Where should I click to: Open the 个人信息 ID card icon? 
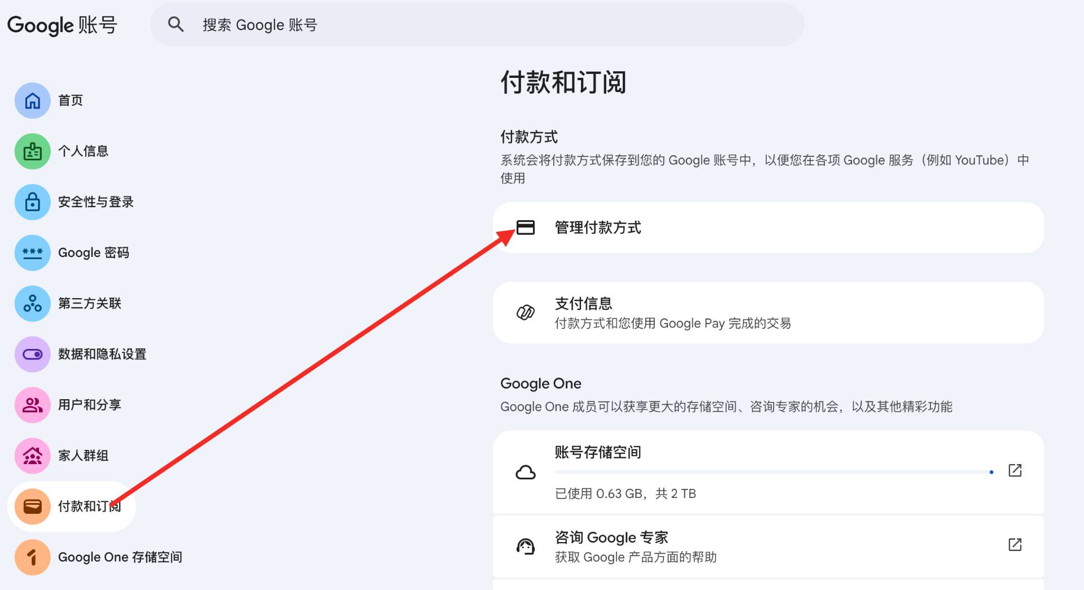click(33, 151)
